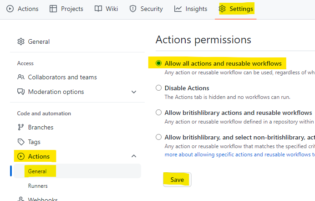Collapse the Actions section chevron
This screenshot has width=315, height=201.
click(x=134, y=156)
